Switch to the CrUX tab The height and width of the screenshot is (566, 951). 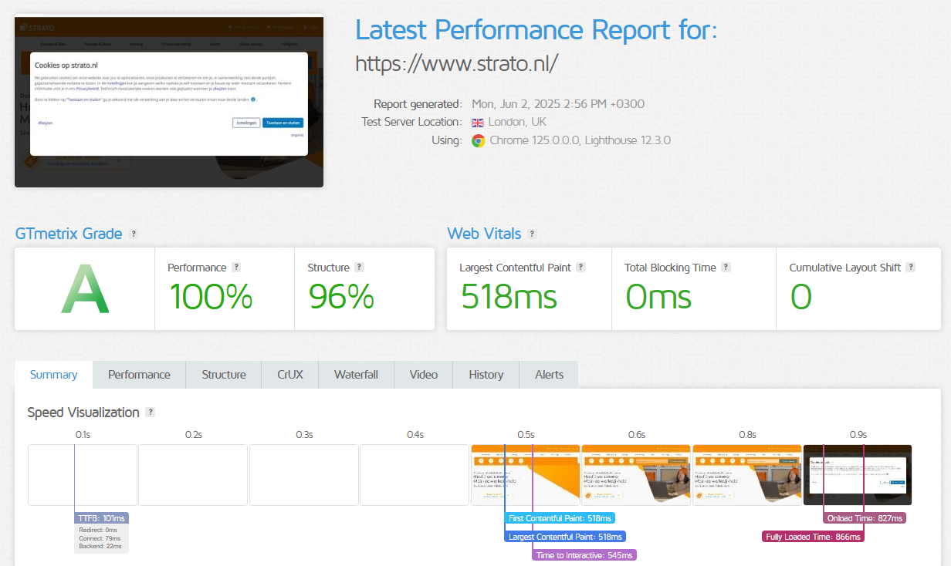[290, 375]
